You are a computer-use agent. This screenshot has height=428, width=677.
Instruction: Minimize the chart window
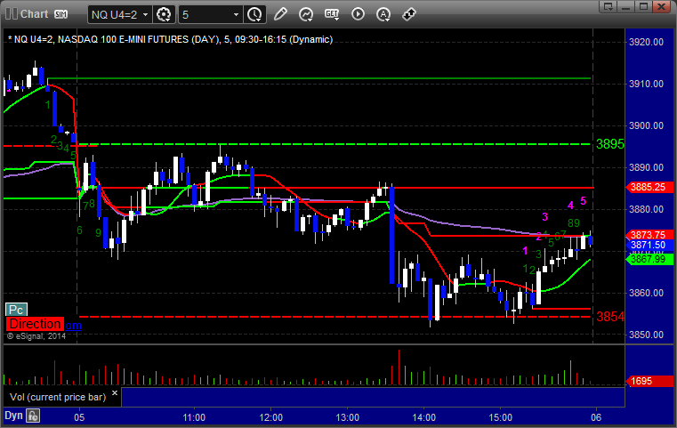[626, 6]
